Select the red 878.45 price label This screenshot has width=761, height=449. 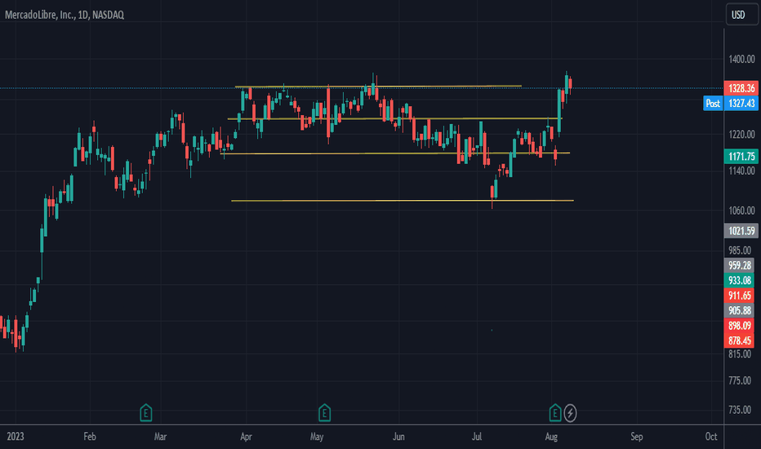coord(739,340)
